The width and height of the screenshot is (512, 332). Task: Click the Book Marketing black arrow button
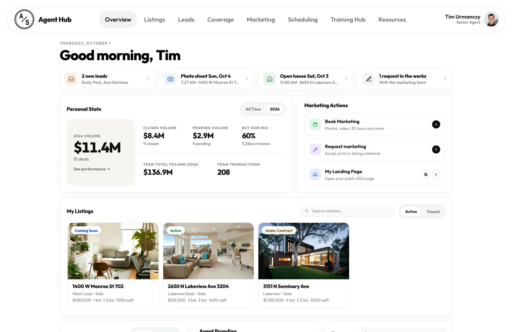tap(436, 124)
